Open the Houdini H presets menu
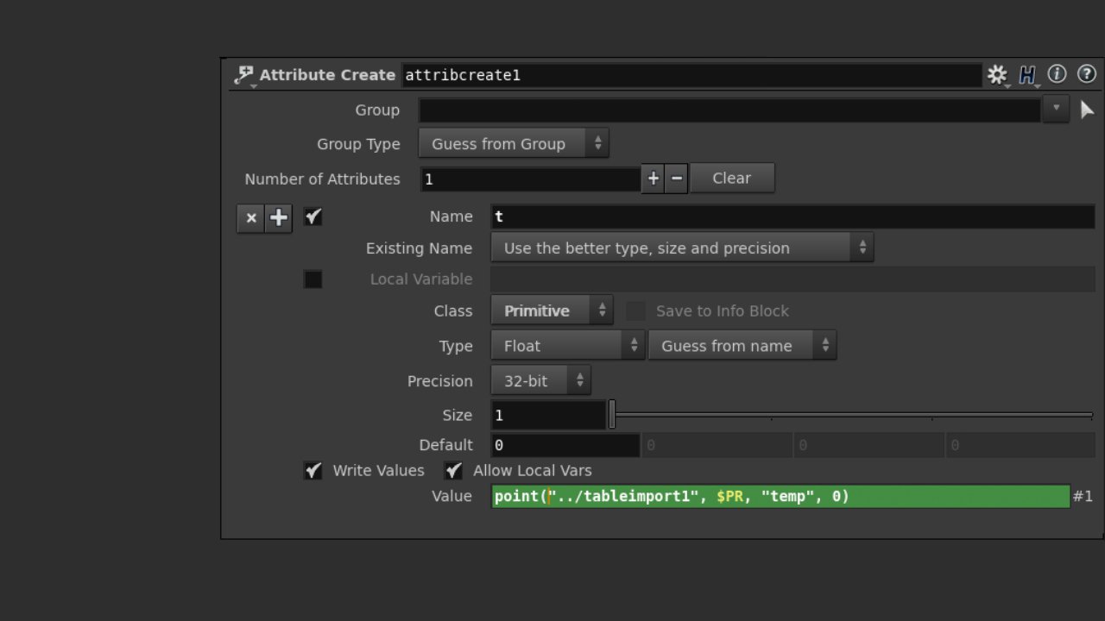 click(1027, 75)
